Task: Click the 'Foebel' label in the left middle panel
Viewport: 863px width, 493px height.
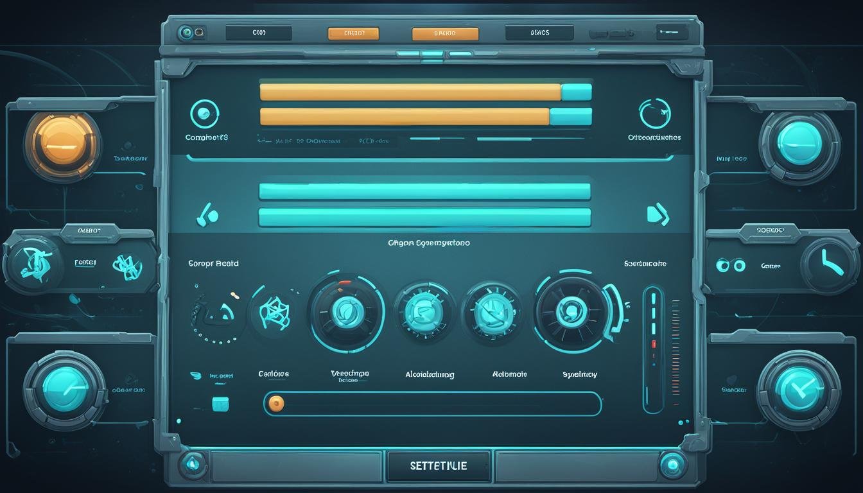Action: pos(85,263)
